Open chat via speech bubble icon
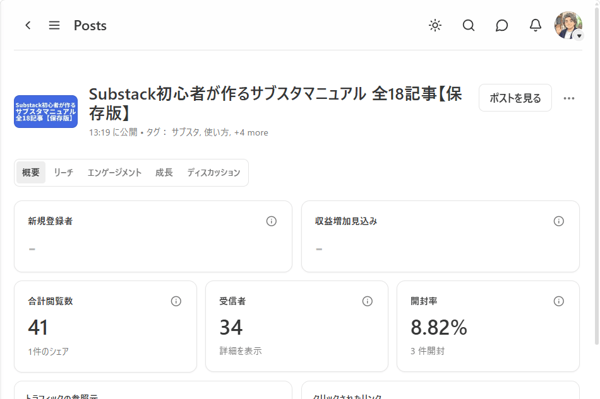 (501, 26)
